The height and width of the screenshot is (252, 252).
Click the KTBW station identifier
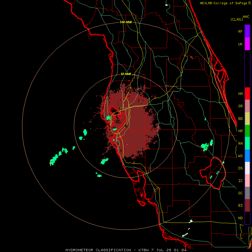144,250
